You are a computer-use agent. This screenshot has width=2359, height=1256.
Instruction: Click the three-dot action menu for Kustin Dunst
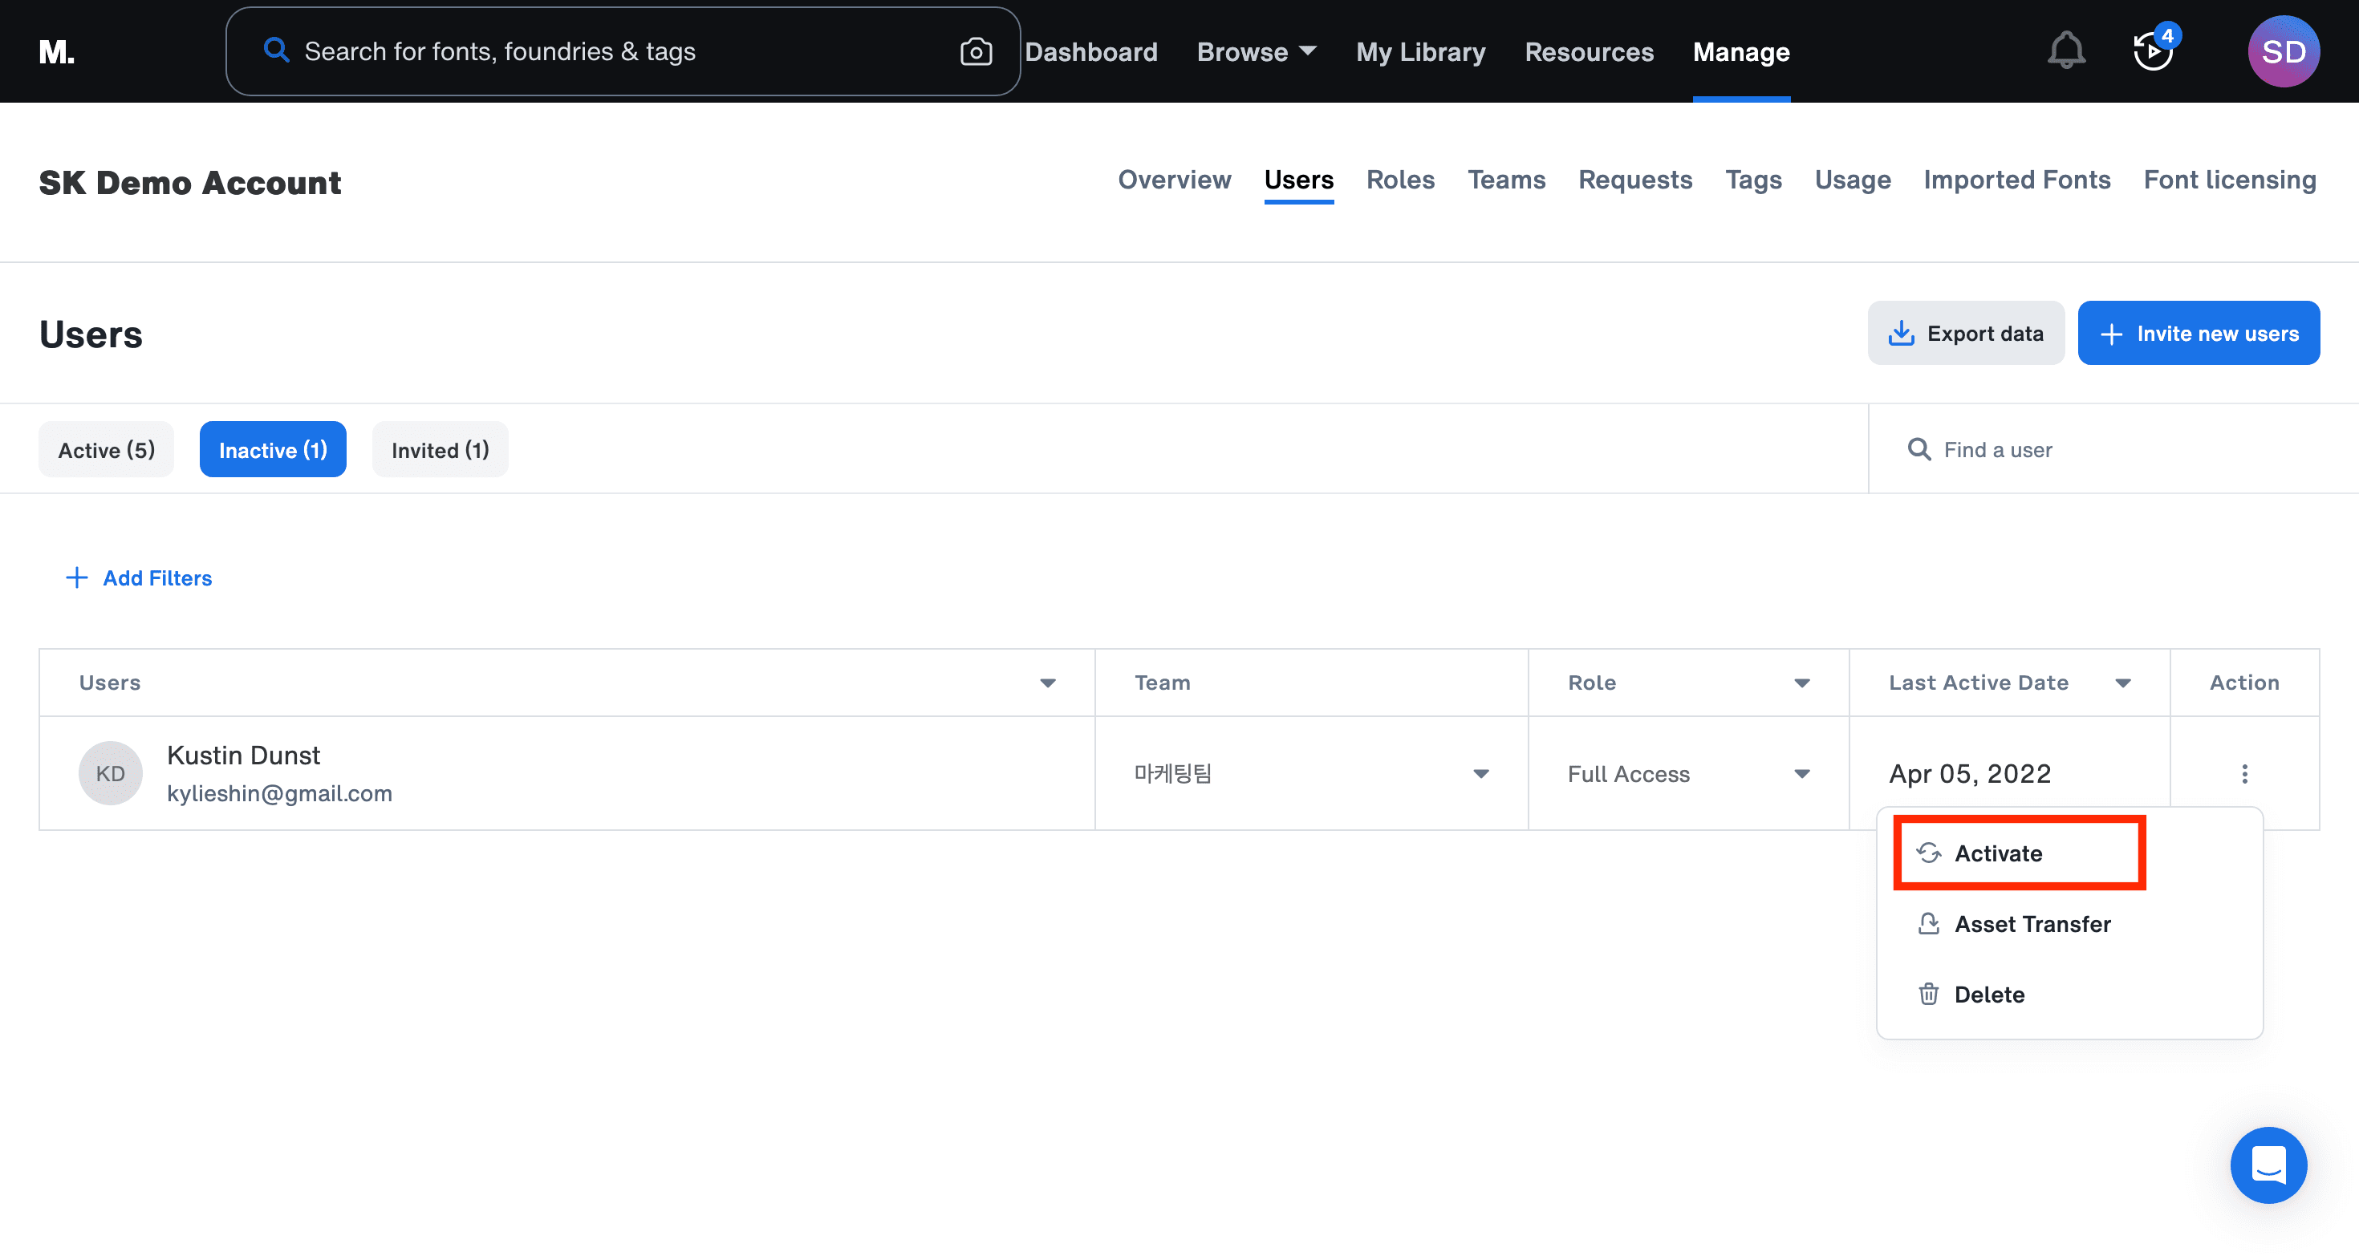[2243, 773]
